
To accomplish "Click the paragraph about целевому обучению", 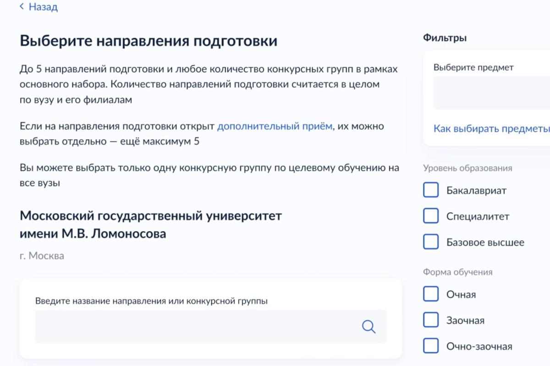I will 209,175.
